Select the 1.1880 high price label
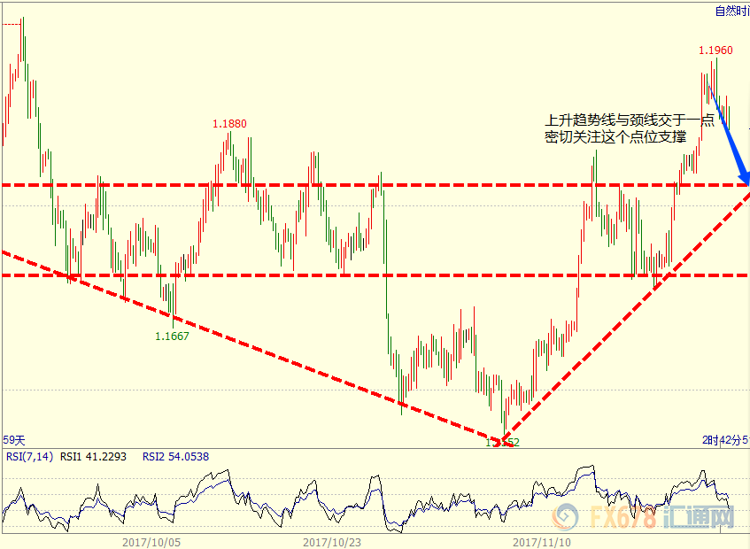Screen dimensions: 750x549 pyautogui.click(x=228, y=123)
